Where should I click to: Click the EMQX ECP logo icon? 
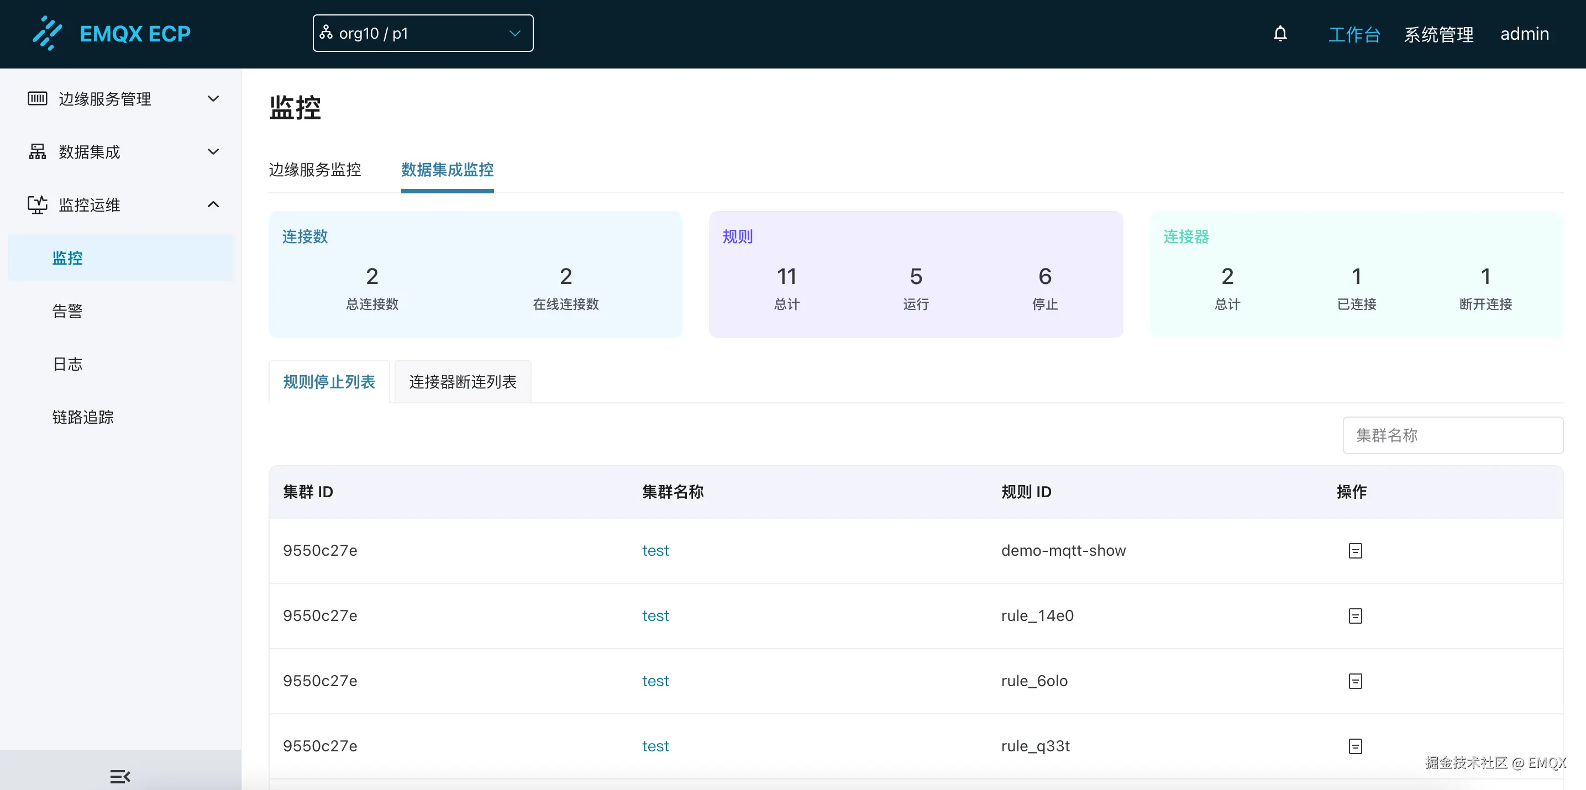click(x=48, y=33)
